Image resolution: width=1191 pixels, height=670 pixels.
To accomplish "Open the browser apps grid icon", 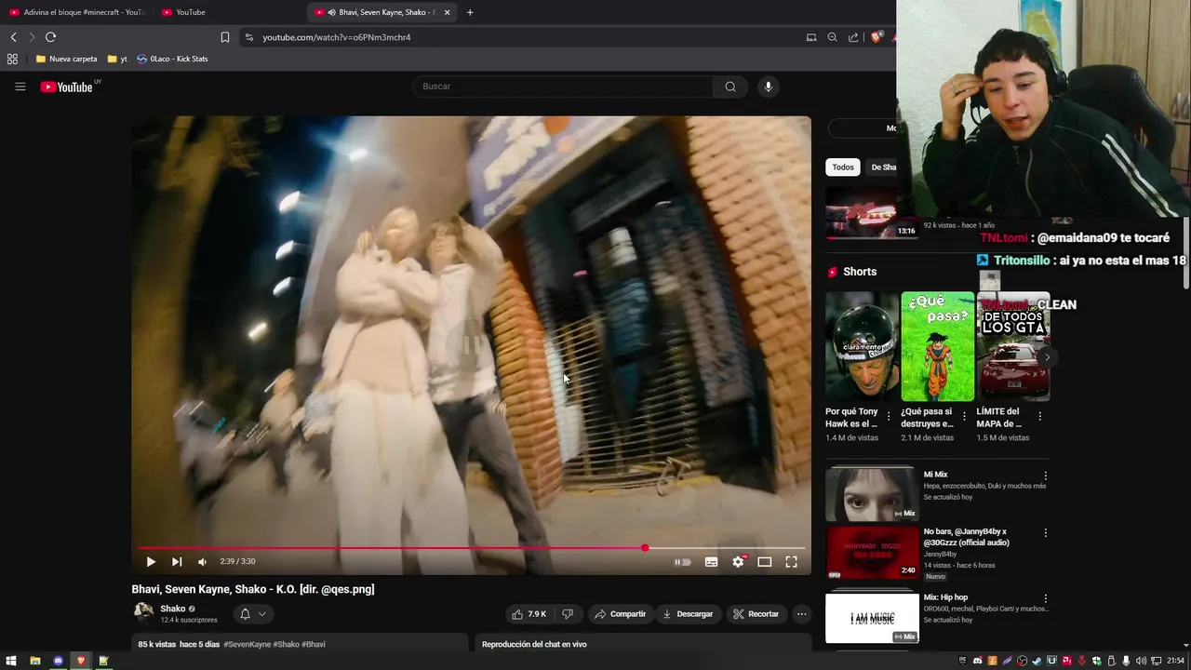I will click(x=12, y=59).
